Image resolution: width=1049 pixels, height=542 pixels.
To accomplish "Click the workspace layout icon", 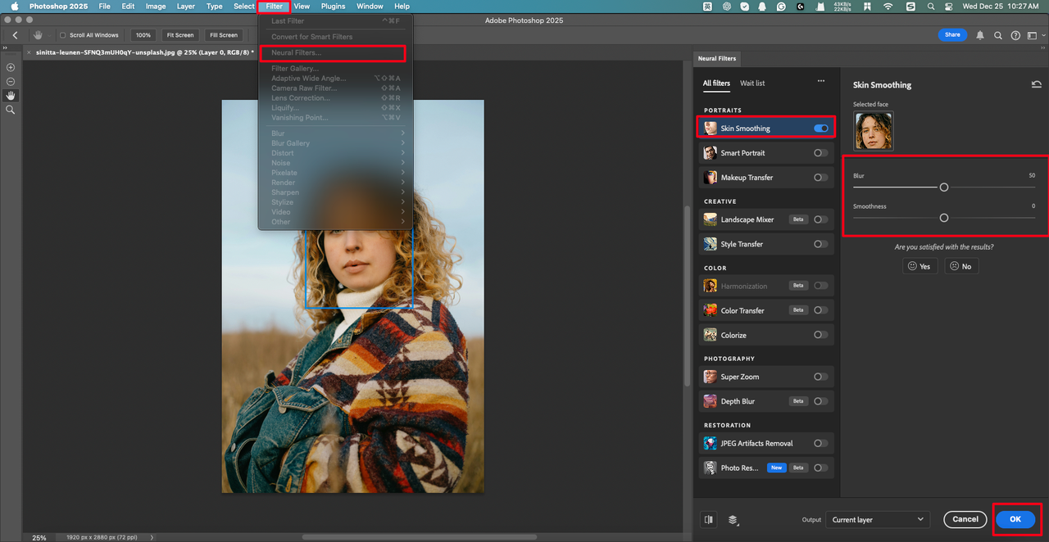I will (x=1031, y=35).
